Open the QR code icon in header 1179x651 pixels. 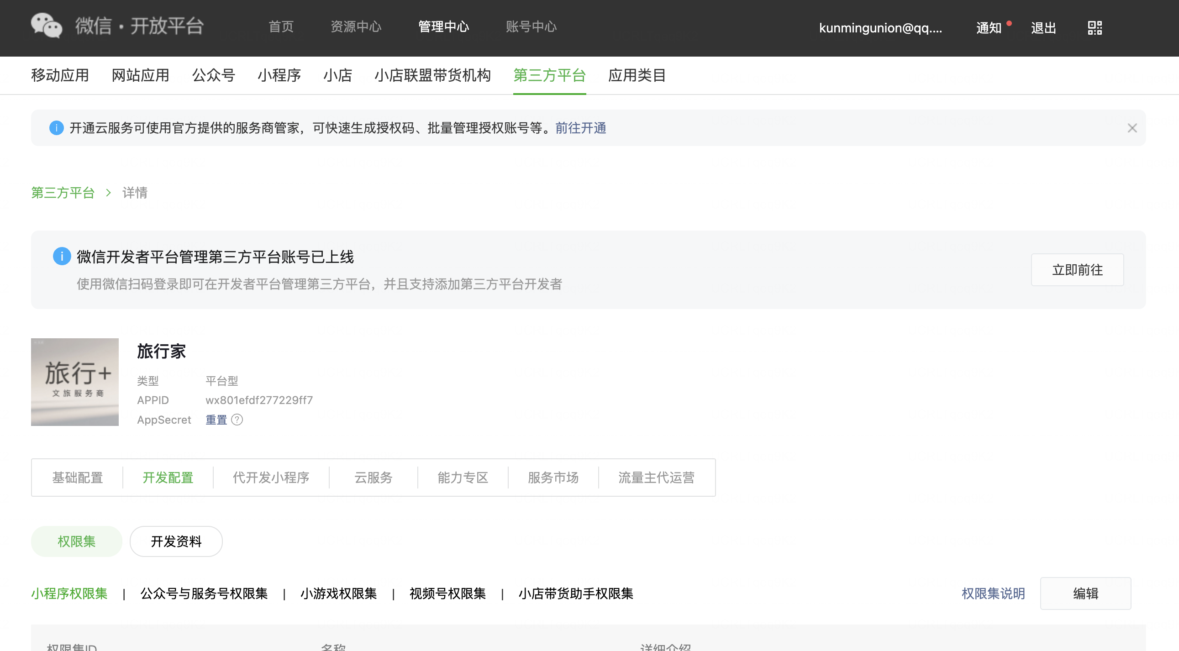tap(1095, 28)
